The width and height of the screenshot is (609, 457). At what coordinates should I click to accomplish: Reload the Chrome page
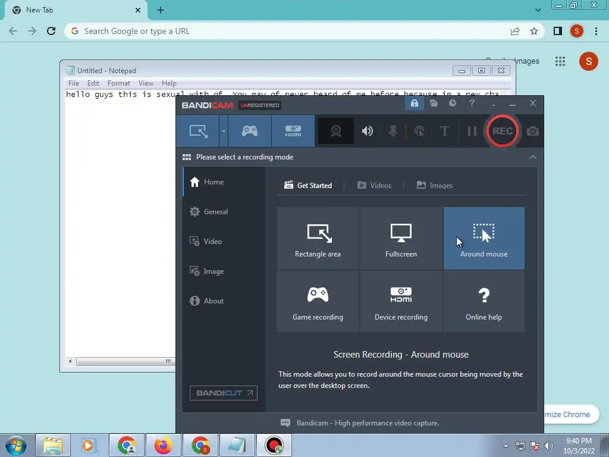coord(51,31)
